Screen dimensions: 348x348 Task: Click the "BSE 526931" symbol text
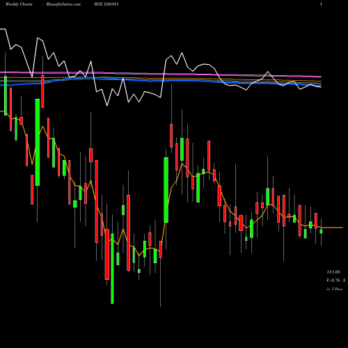[x=106, y=4]
